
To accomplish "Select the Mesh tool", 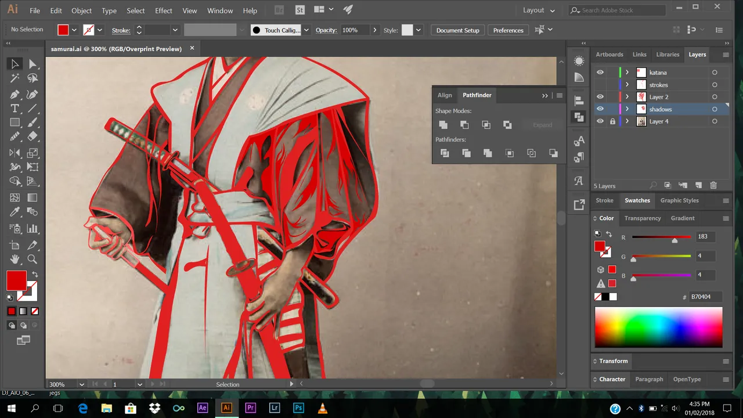I will 15,198.
